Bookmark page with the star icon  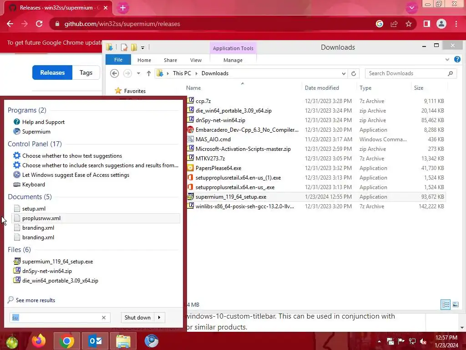[409, 24]
